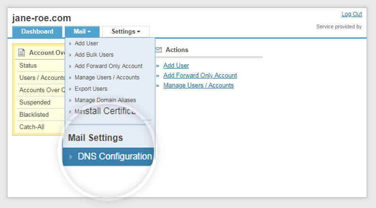Choose Add Bulk Users menu item
The width and height of the screenshot is (376, 208).
(94, 55)
